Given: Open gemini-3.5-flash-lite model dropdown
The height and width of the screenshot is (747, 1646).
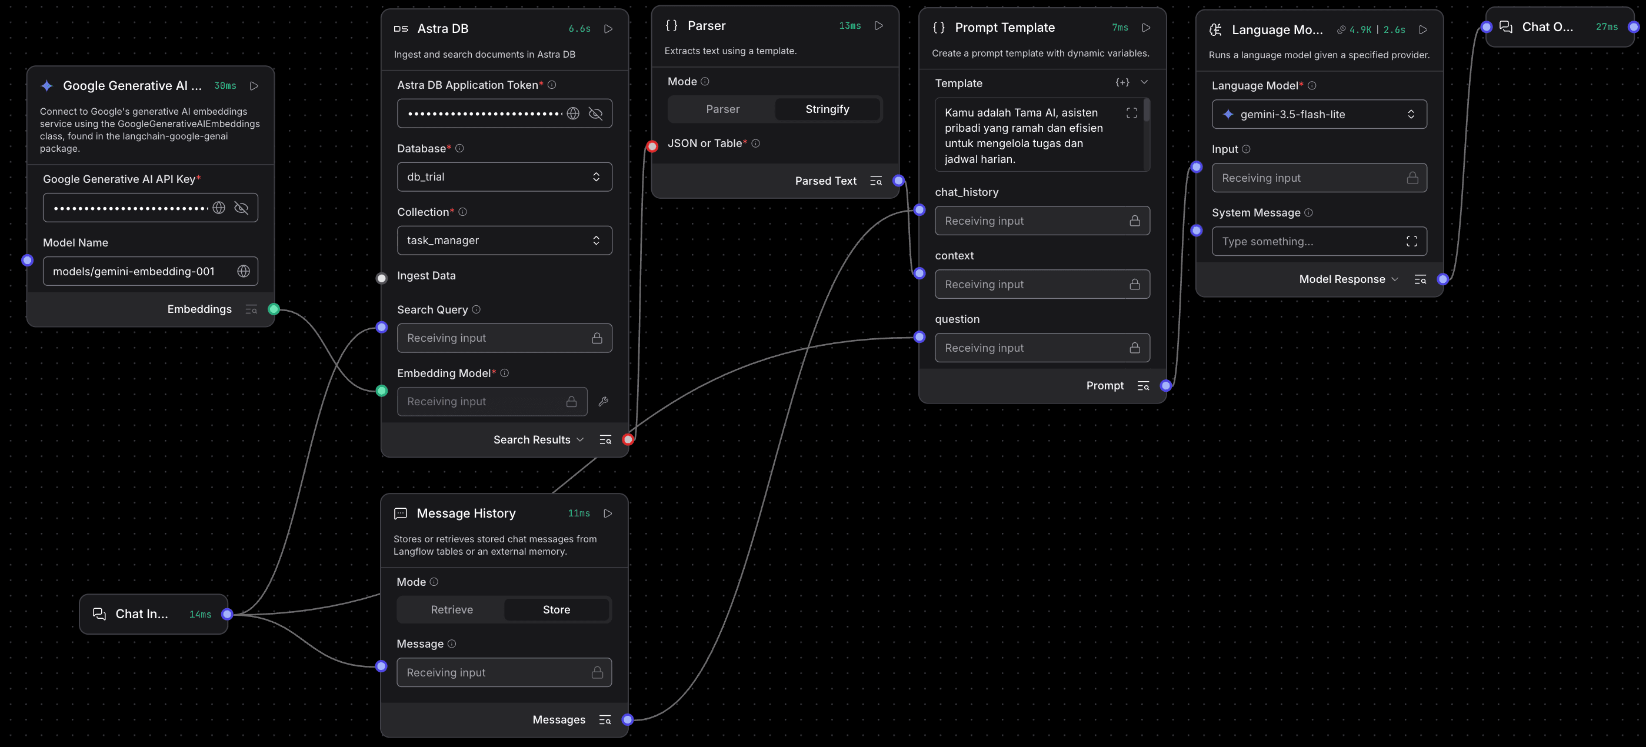Looking at the screenshot, I should [x=1319, y=114].
